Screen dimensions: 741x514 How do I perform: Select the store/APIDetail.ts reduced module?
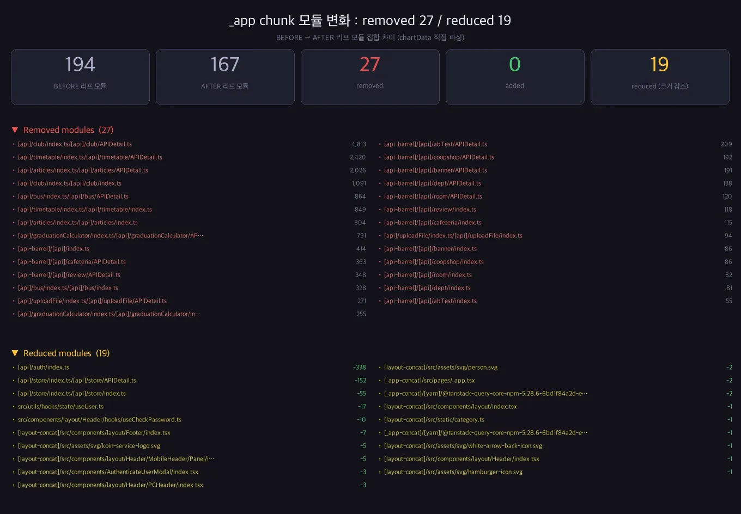click(x=189, y=381)
